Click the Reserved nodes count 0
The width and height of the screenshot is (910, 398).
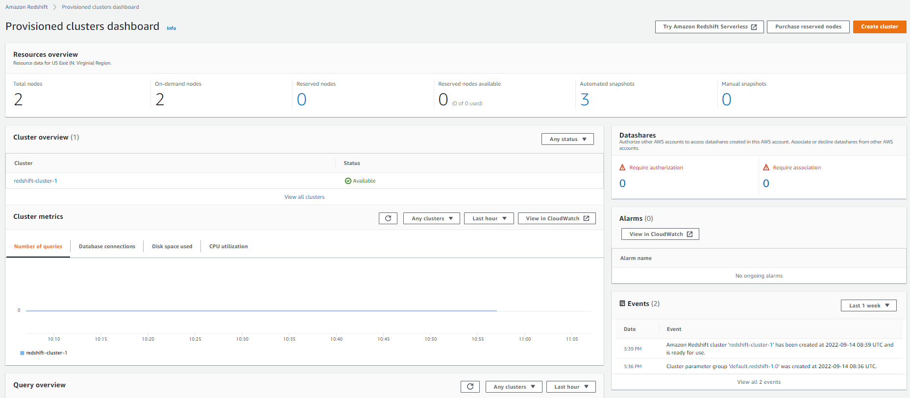pyautogui.click(x=301, y=100)
